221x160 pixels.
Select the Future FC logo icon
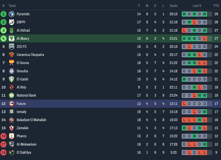[x=12, y=104]
